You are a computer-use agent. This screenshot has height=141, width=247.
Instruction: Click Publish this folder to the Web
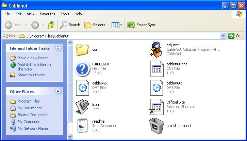34,67
